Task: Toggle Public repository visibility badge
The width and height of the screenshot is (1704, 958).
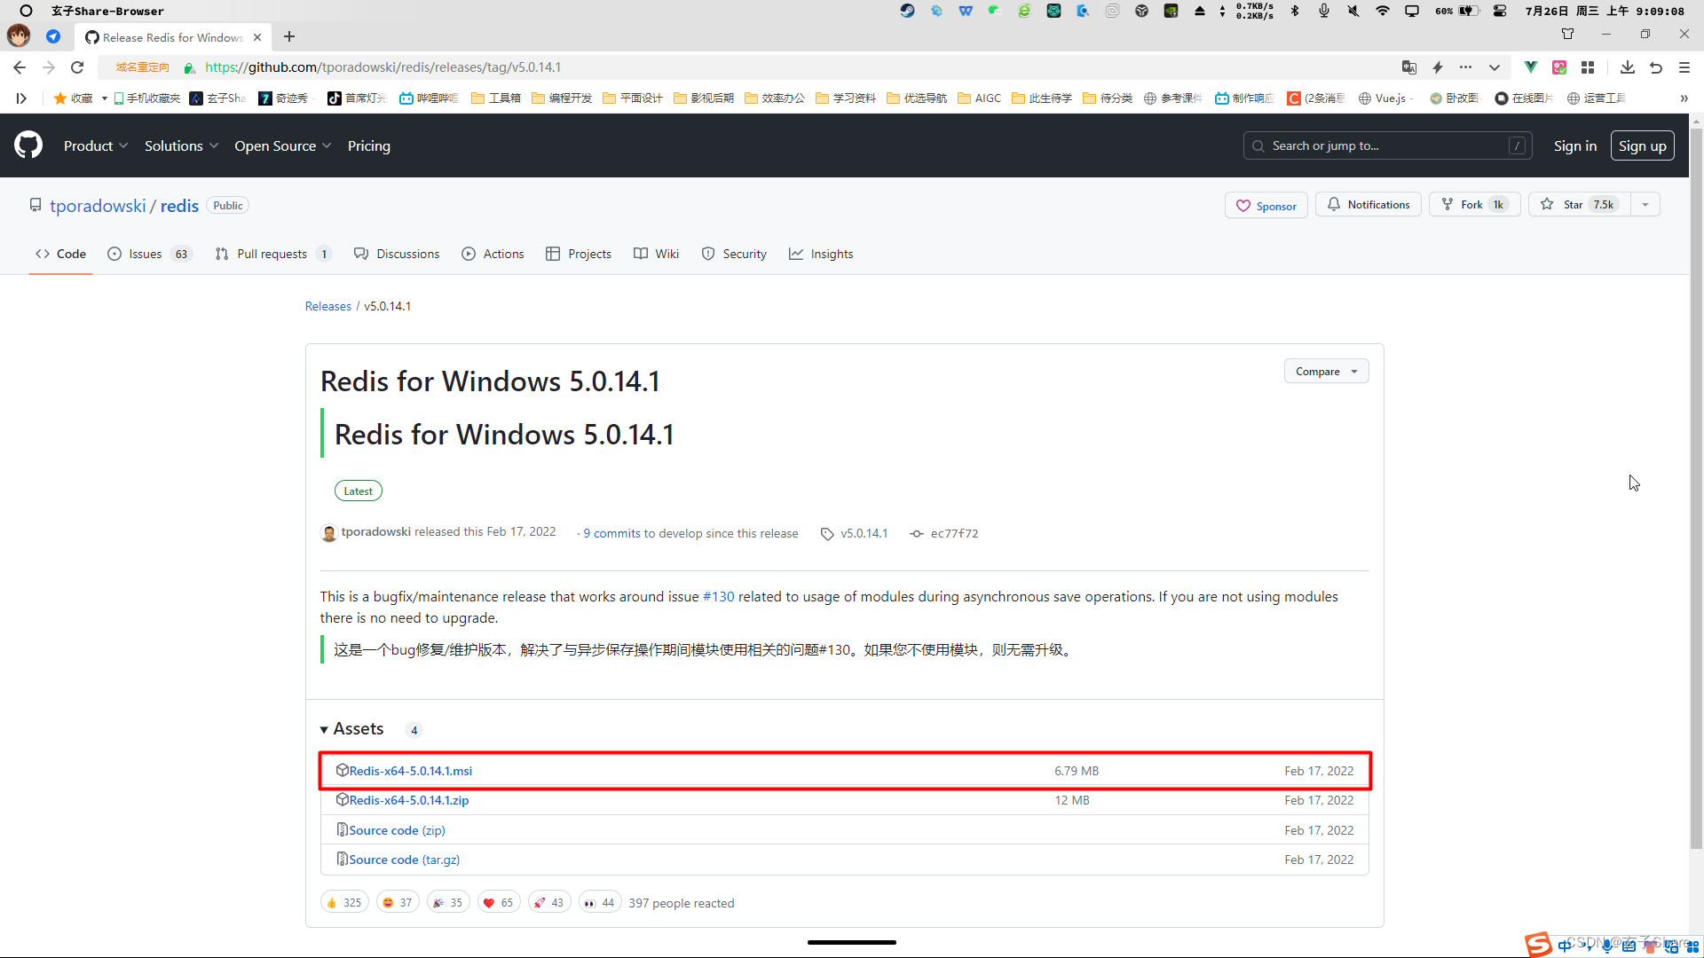Action: [228, 205]
